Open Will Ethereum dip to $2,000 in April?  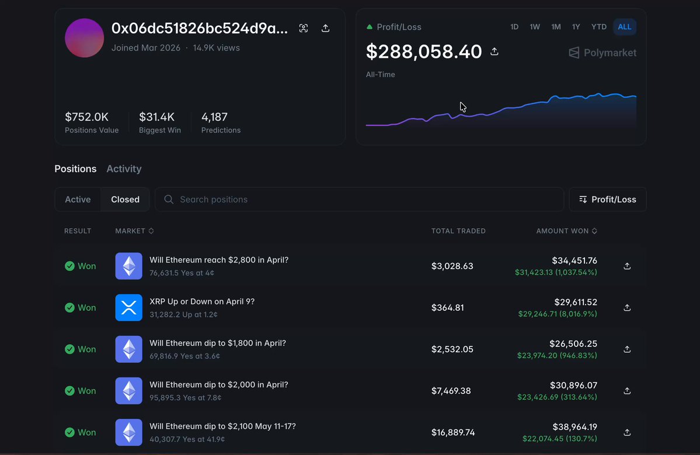219,384
